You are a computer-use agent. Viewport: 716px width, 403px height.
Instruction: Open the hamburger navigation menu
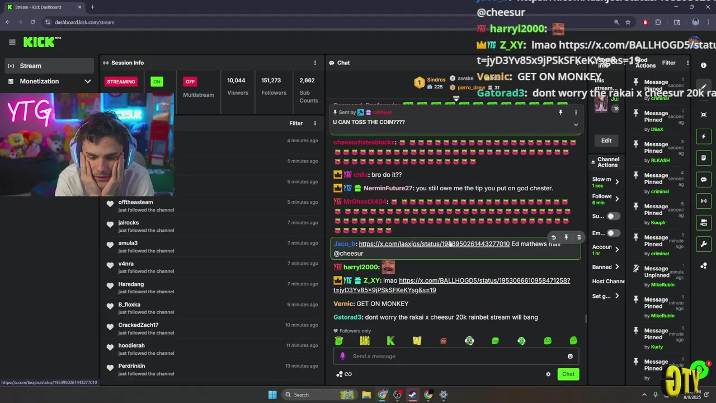(12, 42)
